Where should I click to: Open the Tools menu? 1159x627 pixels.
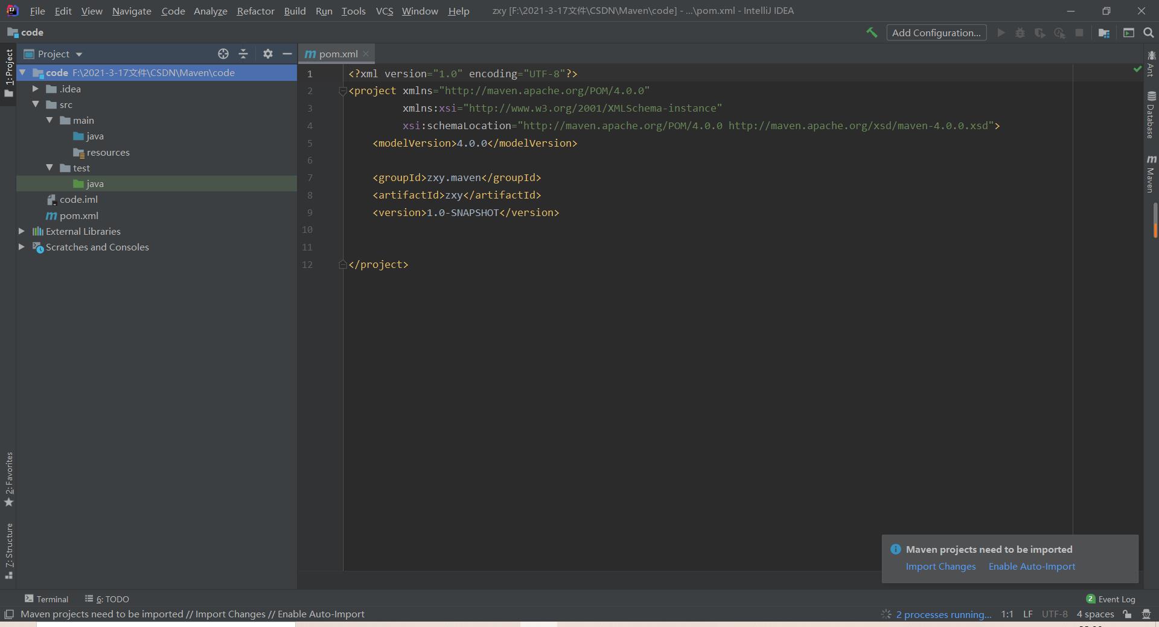click(353, 11)
